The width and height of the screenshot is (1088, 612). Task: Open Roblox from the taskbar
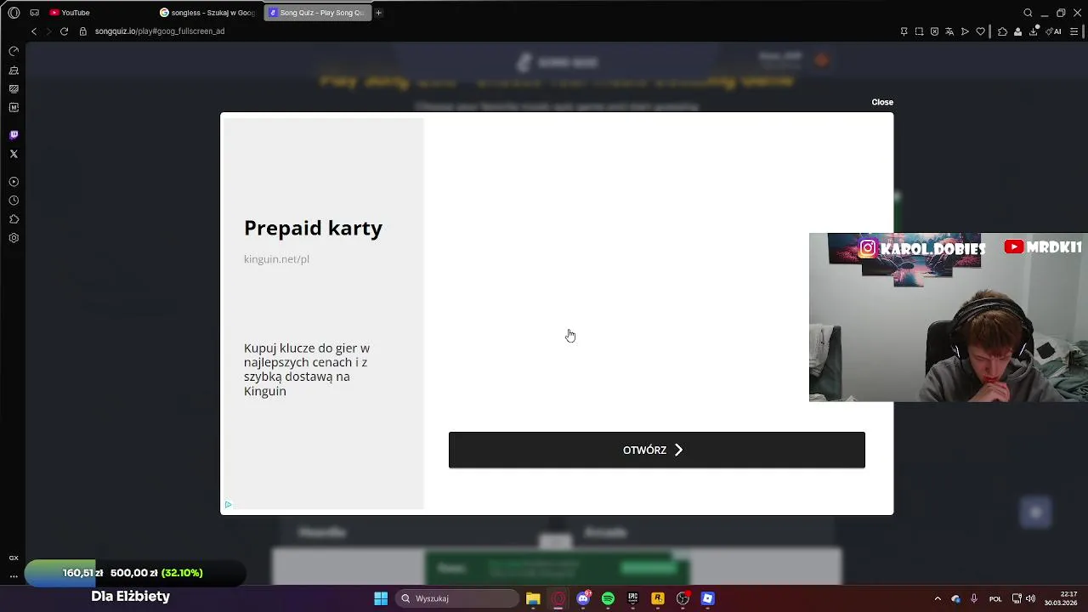click(x=707, y=598)
